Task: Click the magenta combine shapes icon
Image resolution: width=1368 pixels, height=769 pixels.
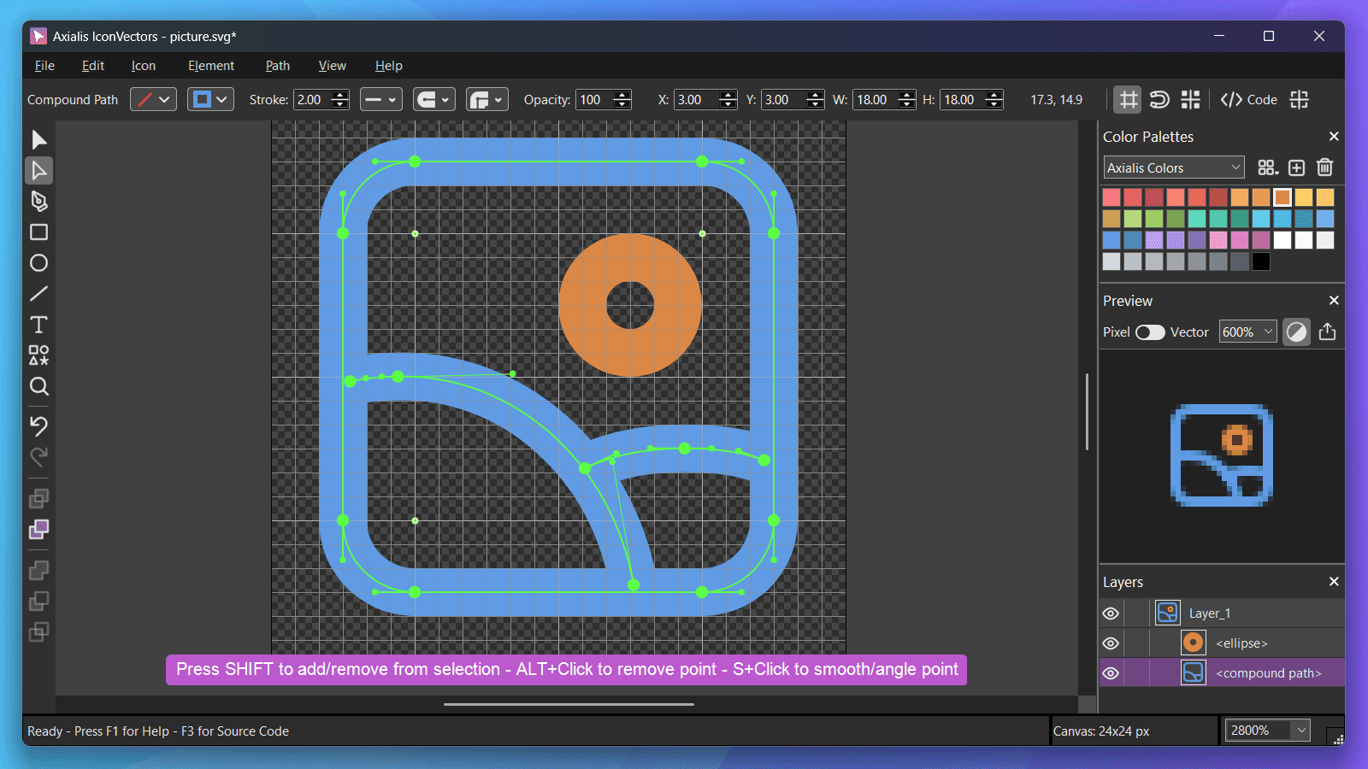Action: pos(38,529)
